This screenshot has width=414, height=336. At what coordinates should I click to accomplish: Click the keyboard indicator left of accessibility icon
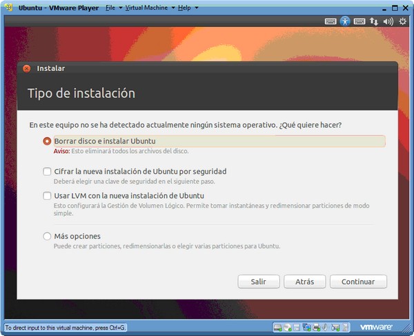tap(331, 21)
